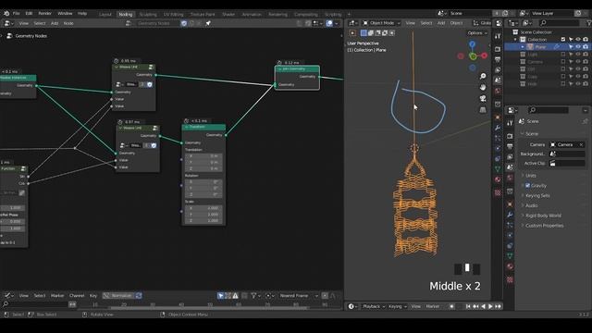Disable rendering of the Plane via camera icon
The image size is (592, 333).
coord(586,47)
